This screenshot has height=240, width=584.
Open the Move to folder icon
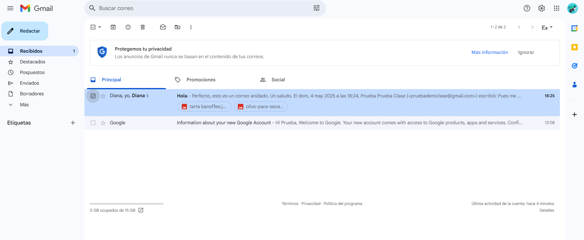(x=177, y=27)
